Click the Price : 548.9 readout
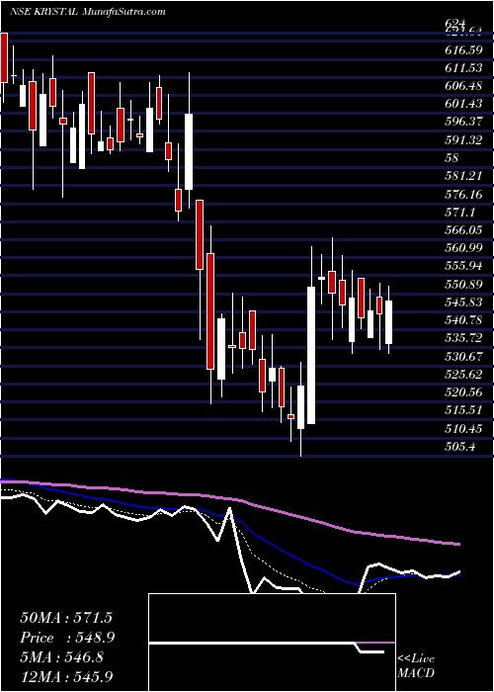 coord(67,638)
